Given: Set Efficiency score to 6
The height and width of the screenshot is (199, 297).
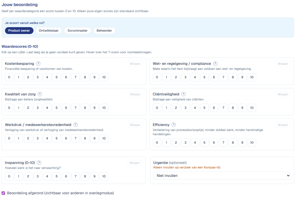Looking at the screenshot, I should (214, 143).
